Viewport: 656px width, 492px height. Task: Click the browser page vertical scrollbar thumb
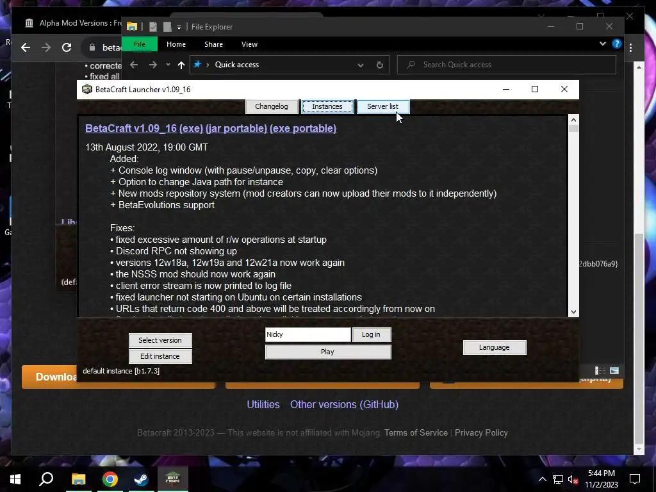pos(639,338)
